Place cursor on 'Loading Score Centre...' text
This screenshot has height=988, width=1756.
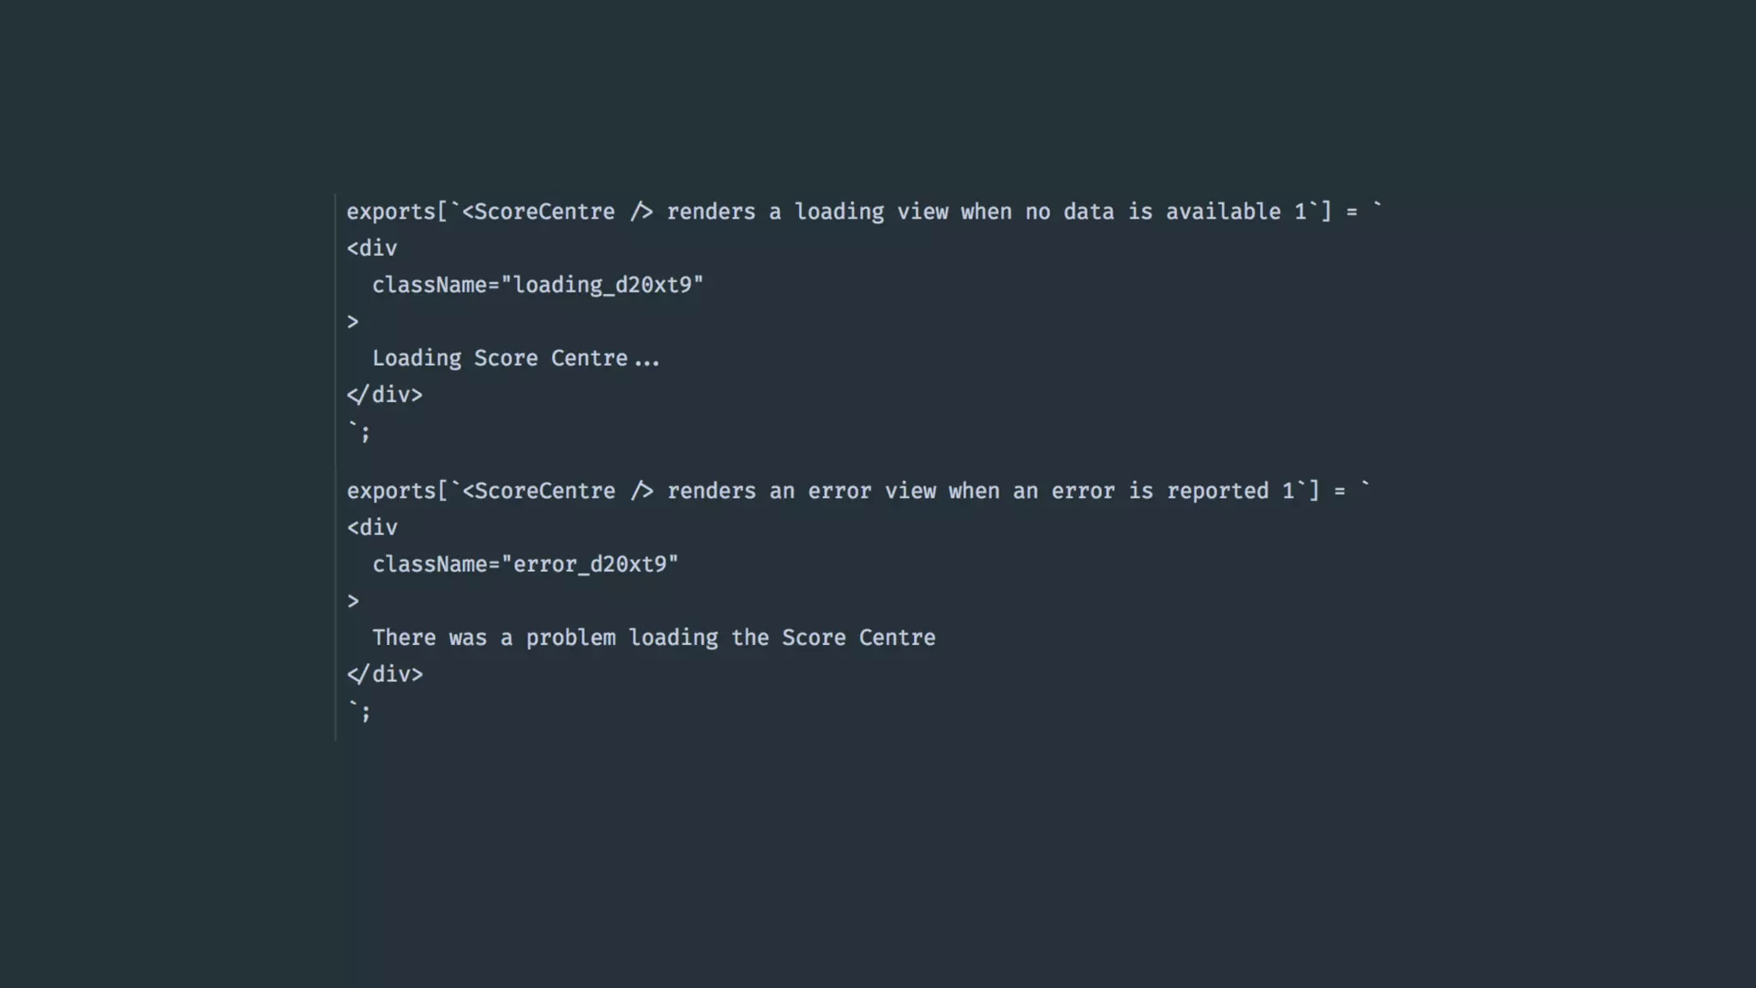(x=515, y=358)
